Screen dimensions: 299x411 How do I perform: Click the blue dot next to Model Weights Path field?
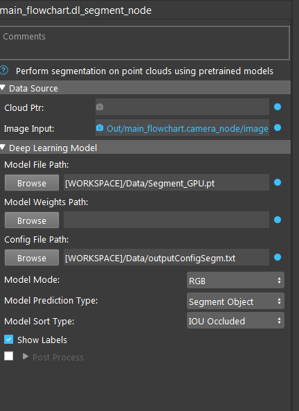tap(278, 220)
